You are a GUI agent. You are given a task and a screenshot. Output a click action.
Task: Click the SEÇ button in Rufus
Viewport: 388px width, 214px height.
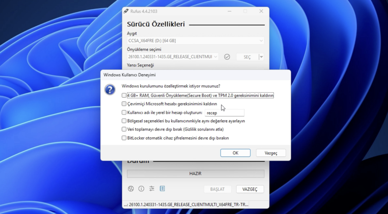click(247, 57)
